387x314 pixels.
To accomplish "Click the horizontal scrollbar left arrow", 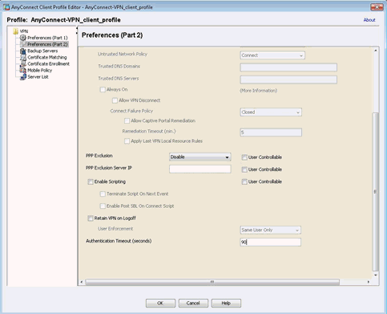I will click(x=82, y=282).
